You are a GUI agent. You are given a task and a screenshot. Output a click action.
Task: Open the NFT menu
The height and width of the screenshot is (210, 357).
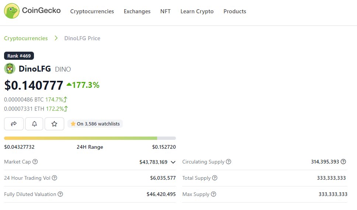(165, 11)
